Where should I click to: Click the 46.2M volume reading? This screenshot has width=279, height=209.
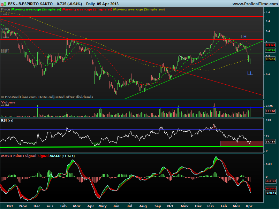coord(5,105)
